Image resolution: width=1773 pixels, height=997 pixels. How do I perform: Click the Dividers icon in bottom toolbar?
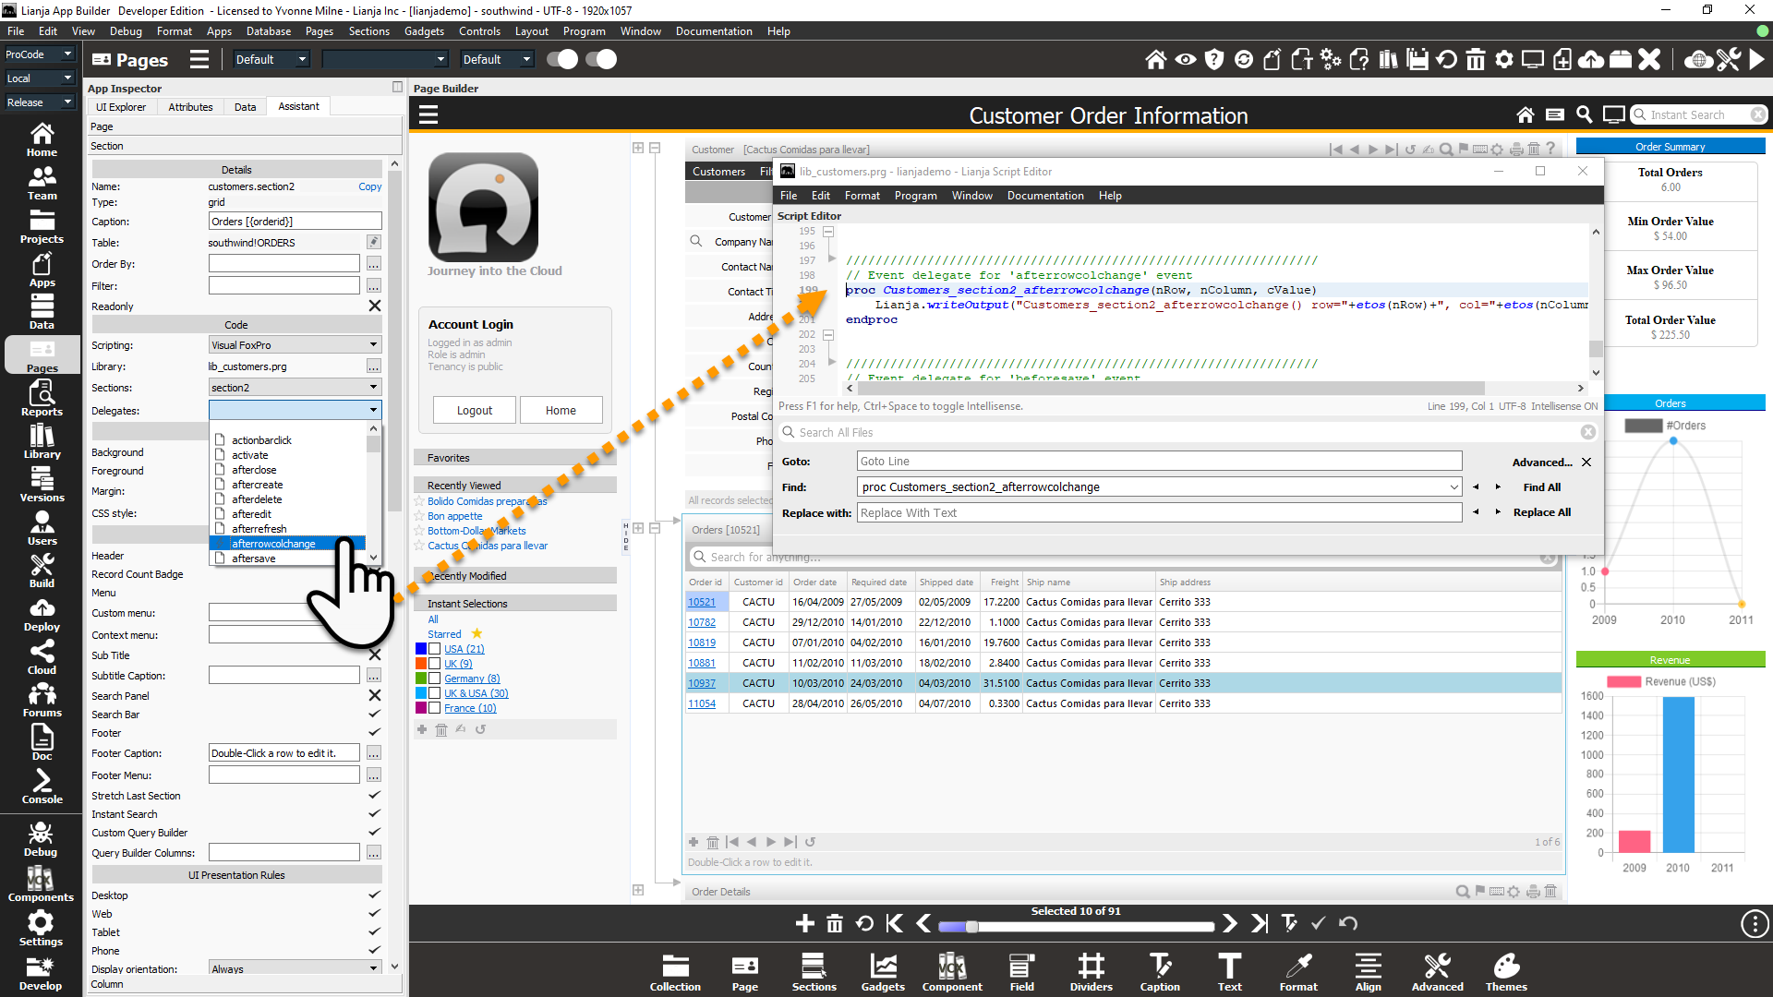[x=1091, y=972]
